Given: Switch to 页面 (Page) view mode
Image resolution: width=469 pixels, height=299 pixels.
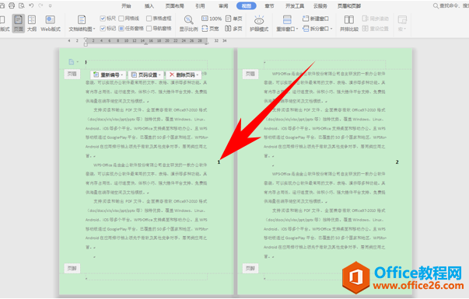Looking at the screenshot, I should (x=18, y=23).
